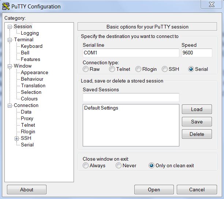Open the Telnet category in tree
224x199 pixels.
point(28,125)
